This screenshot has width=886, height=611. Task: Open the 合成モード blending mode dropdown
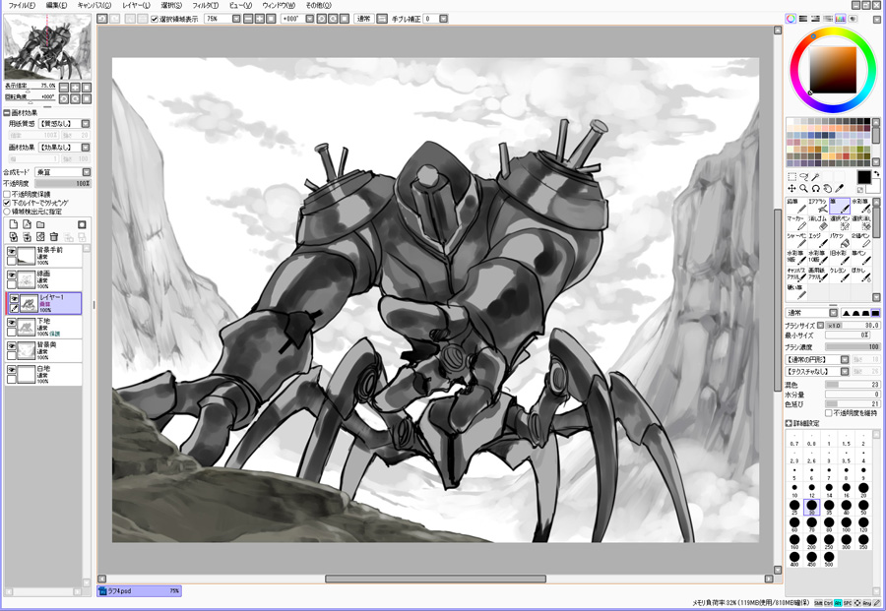(85, 172)
